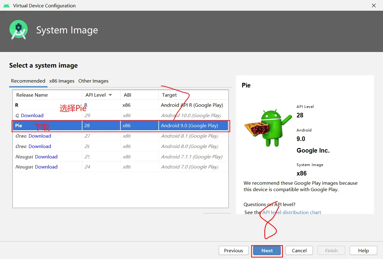Click the Android 7.0 (Google Play) cell
Image resolution: width=383 pixels, height=259 pixels.
coord(193,167)
